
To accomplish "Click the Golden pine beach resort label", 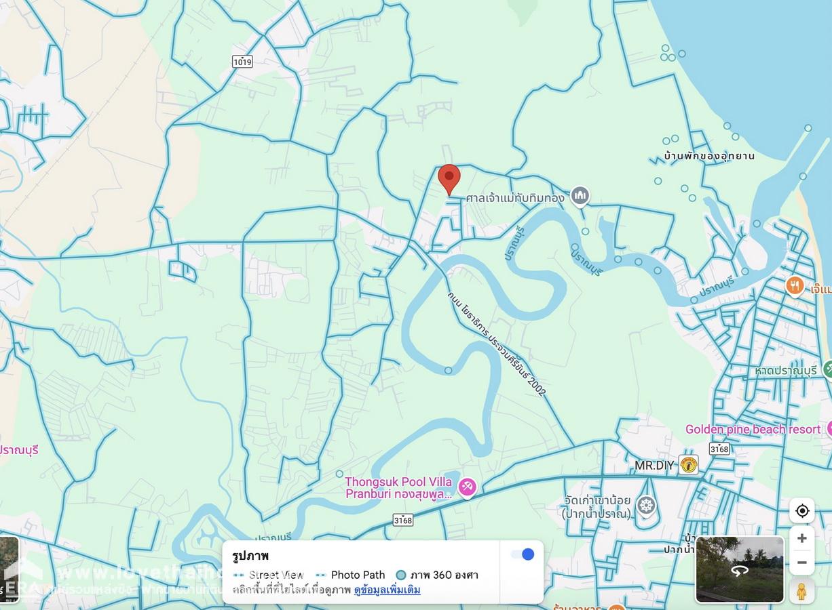I will 753,429.
